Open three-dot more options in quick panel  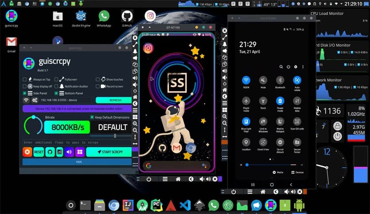point(303,67)
